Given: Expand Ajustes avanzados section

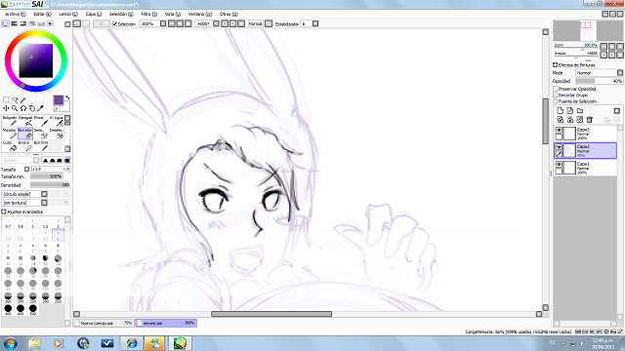Looking at the screenshot, I should coord(4,212).
